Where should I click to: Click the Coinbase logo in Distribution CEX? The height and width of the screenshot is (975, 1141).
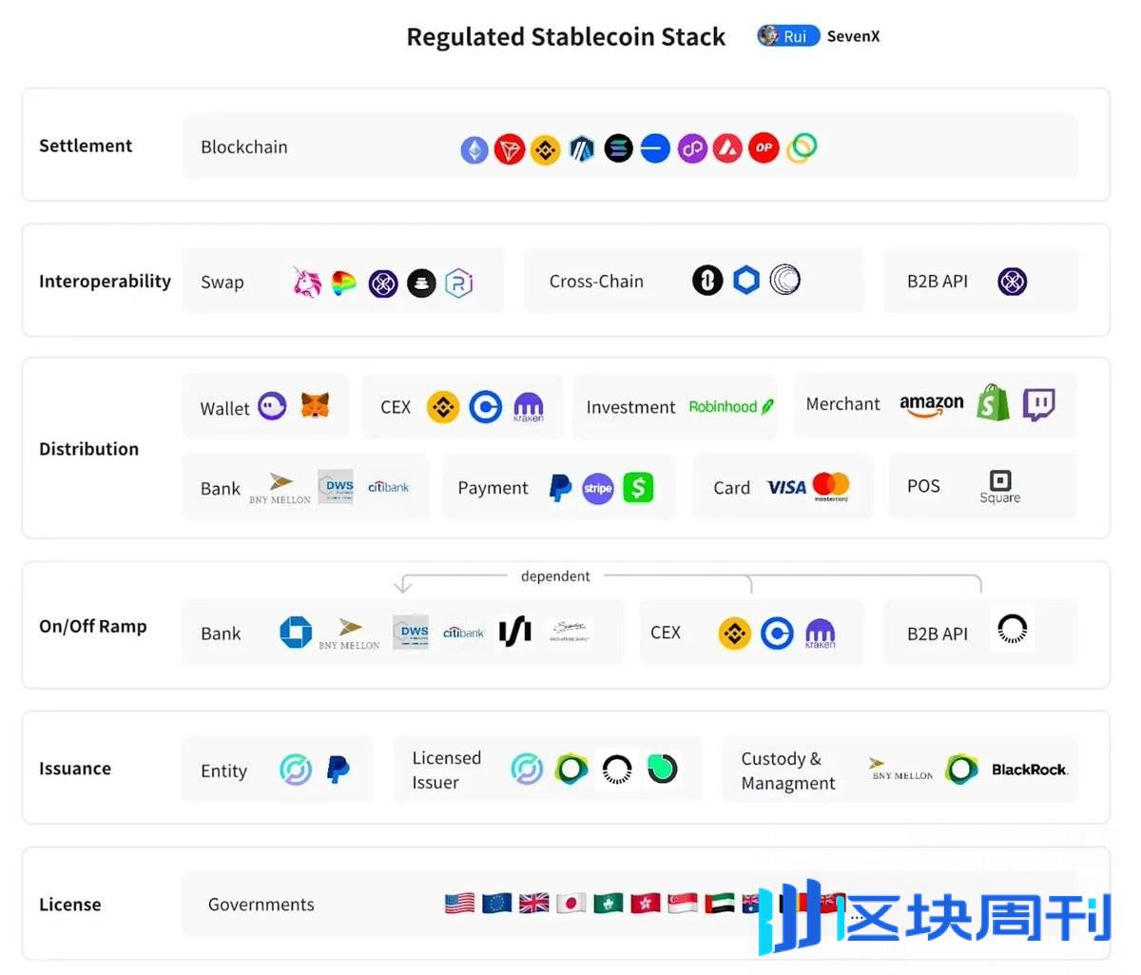click(486, 407)
